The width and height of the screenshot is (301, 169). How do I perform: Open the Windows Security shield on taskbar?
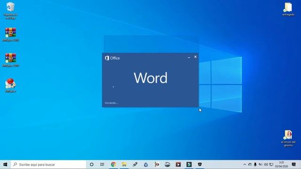[200, 164]
